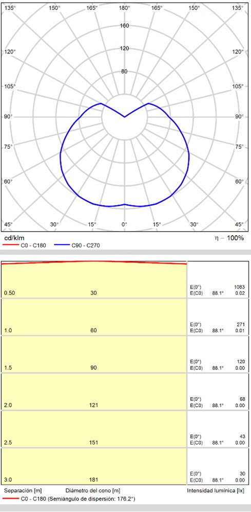Select the C90 - C270 legend label
The width and height of the screenshot is (251, 512).
point(85,245)
